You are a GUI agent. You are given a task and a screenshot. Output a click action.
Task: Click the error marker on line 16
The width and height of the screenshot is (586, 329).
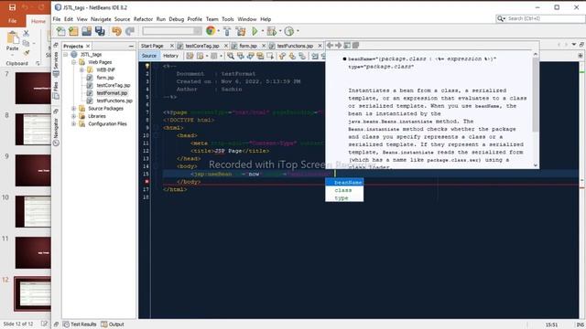tap(146, 182)
